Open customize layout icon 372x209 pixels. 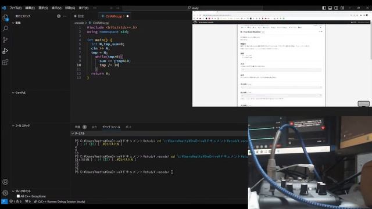[342, 8]
